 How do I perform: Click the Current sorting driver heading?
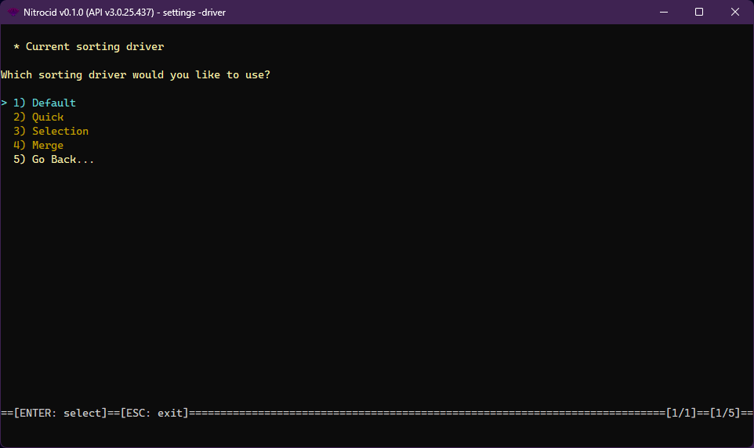tap(95, 47)
